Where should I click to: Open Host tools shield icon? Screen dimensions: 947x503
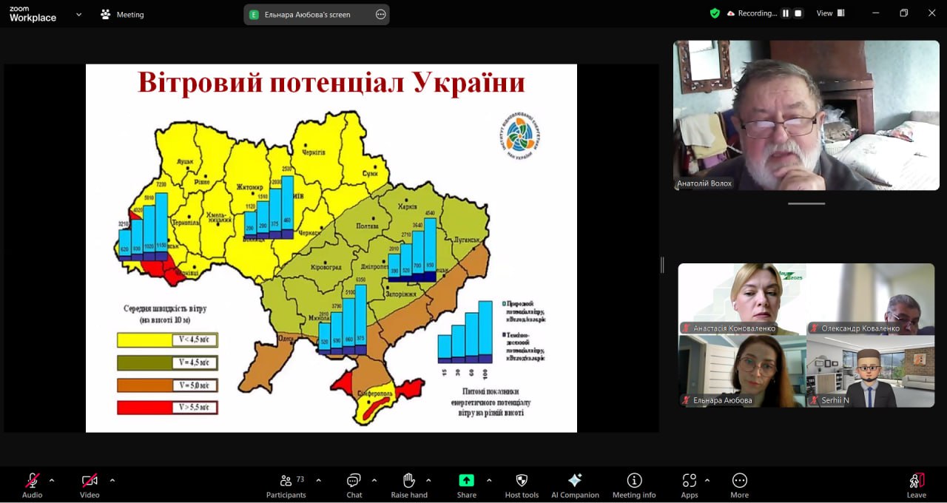click(x=522, y=485)
